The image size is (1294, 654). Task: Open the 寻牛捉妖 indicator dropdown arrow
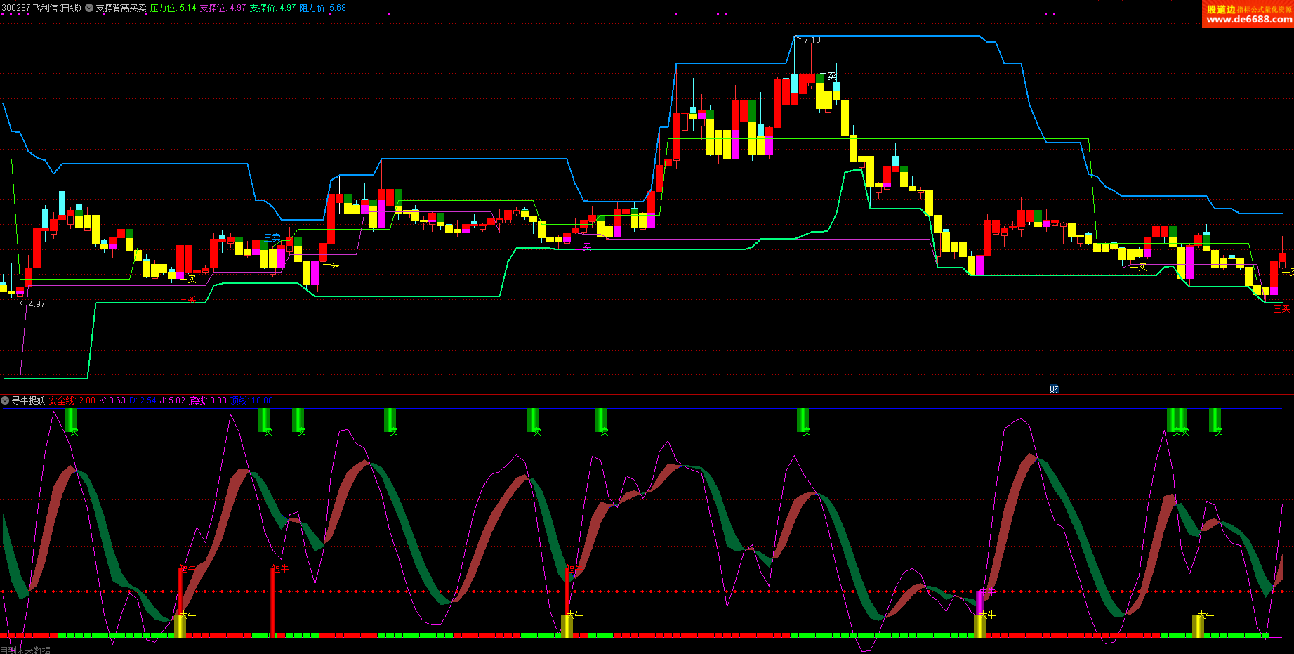pos(5,400)
